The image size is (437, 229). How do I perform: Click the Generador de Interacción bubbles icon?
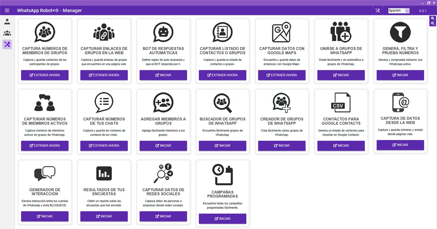point(45,173)
